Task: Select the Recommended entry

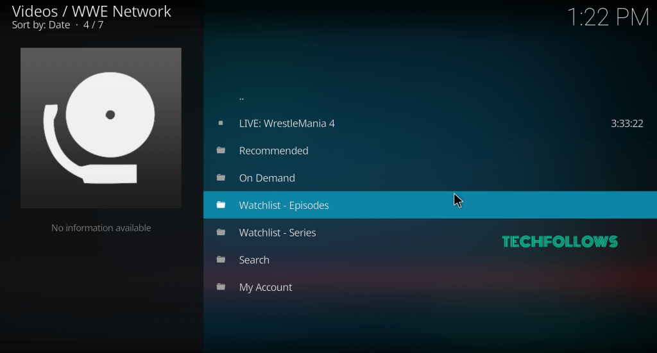Action: (430, 151)
